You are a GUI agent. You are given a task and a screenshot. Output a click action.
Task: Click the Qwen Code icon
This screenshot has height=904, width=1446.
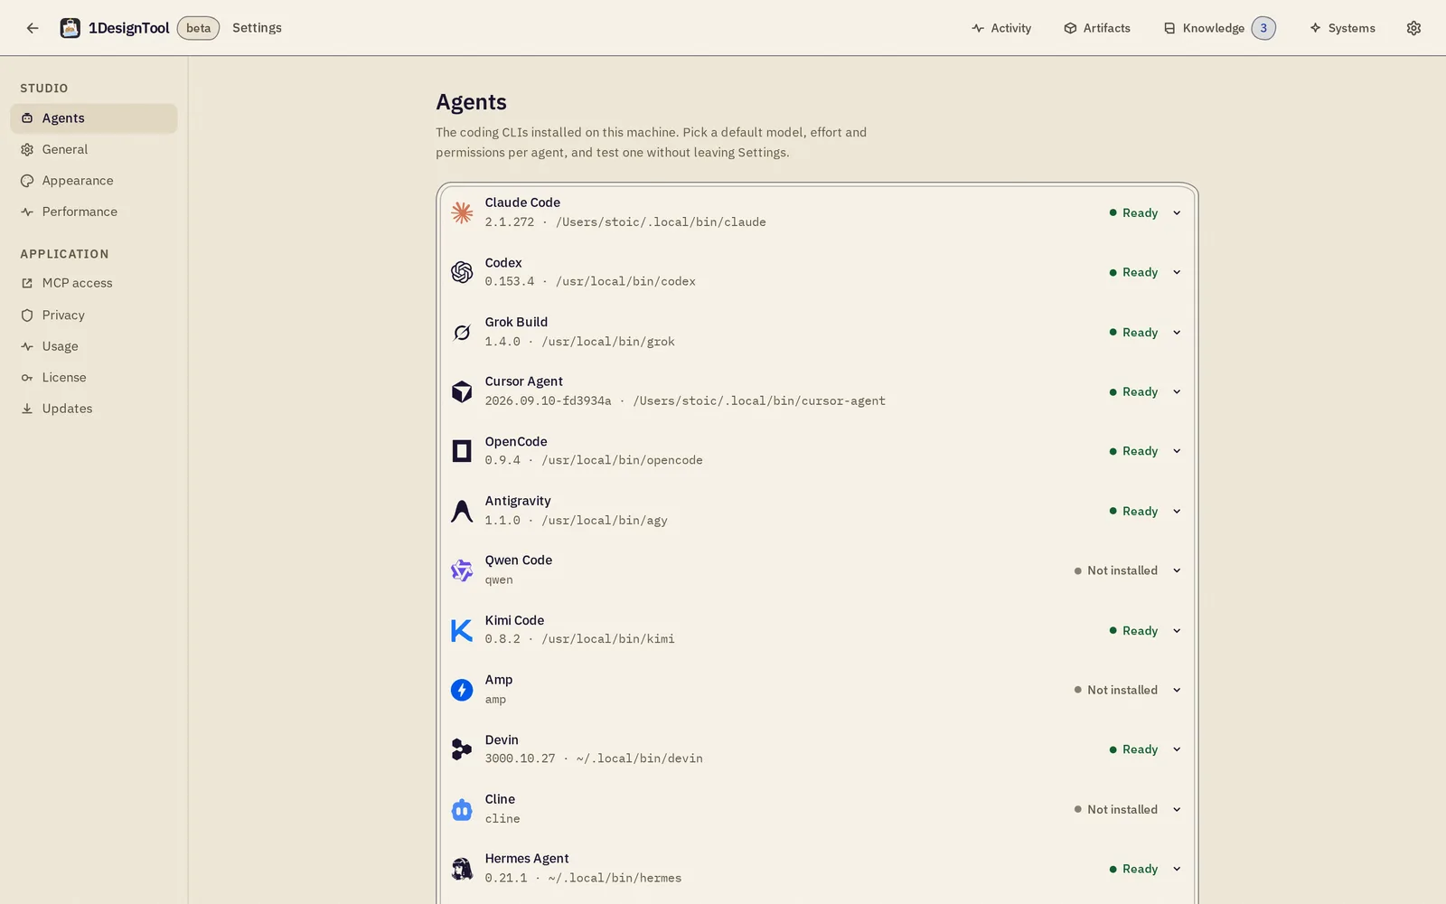[x=462, y=570]
